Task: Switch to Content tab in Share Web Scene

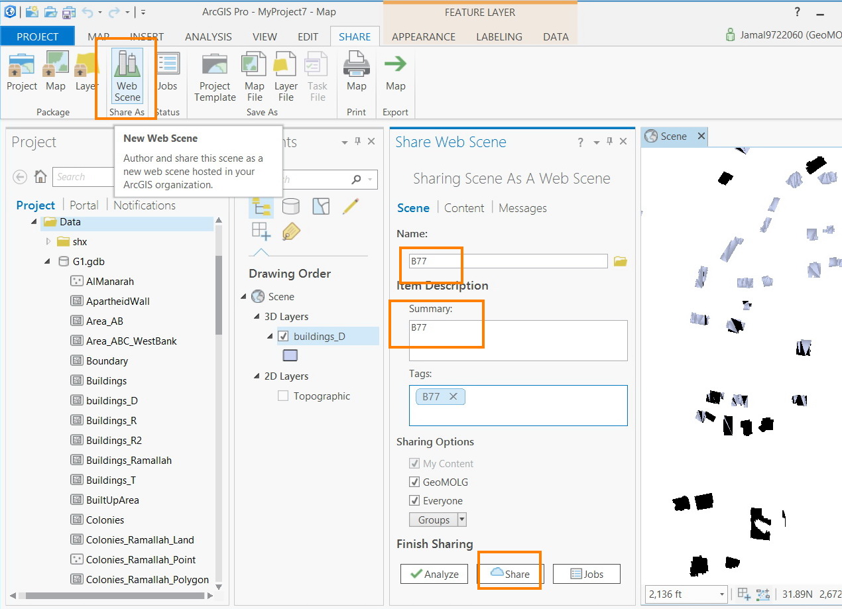Action: pos(464,207)
